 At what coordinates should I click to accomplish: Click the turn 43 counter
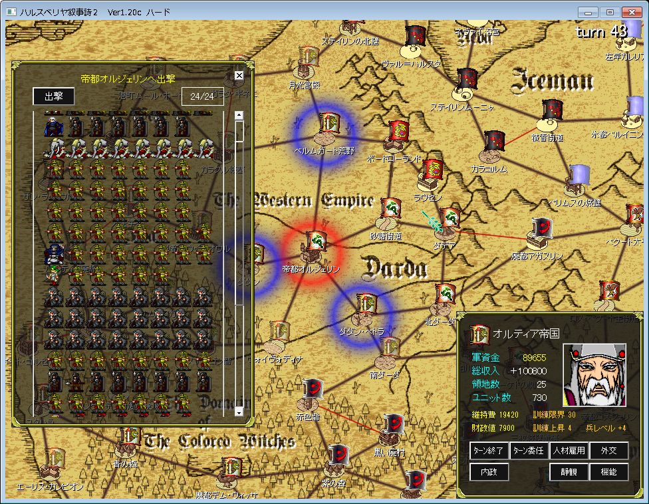601,31
